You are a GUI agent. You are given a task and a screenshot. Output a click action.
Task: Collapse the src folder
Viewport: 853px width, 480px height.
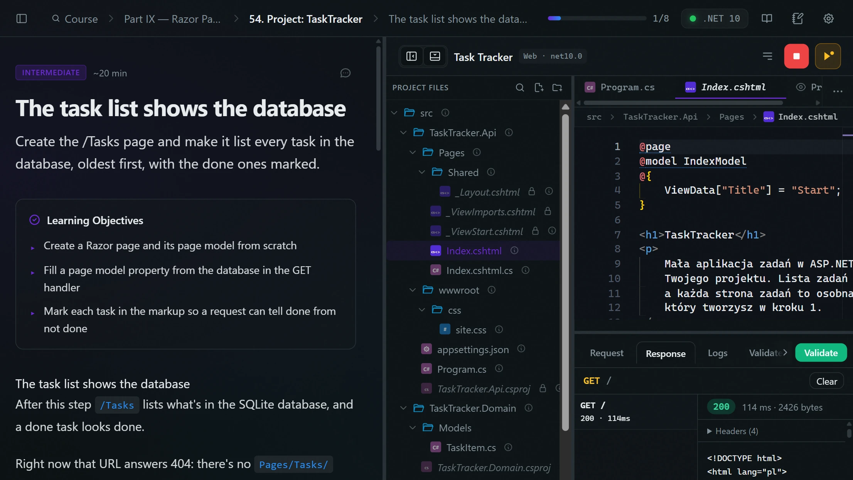coord(394,113)
